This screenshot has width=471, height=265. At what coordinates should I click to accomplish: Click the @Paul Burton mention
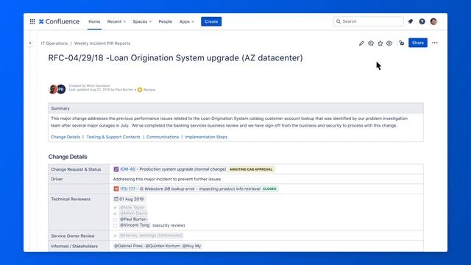pyautogui.click(x=133, y=219)
